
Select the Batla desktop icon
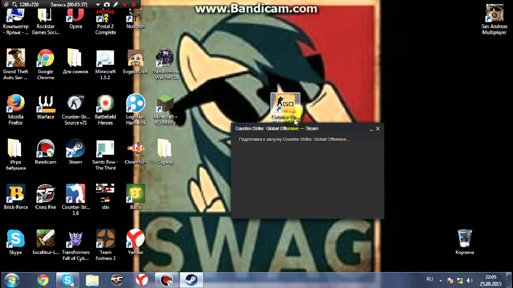point(135,197)
